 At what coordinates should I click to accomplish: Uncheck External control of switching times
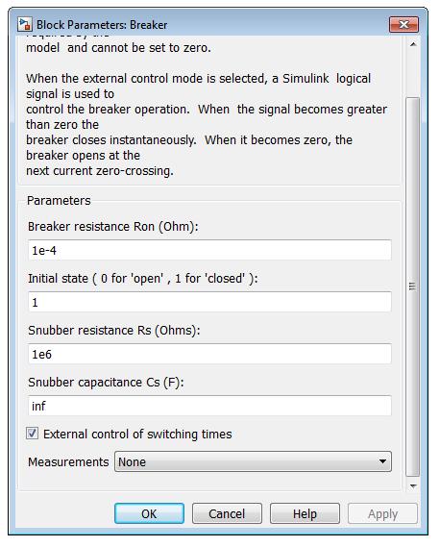[x=32, y=434]
